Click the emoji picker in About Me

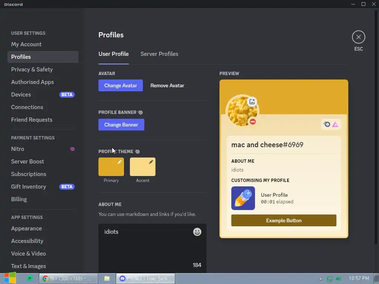click(197, 232)
